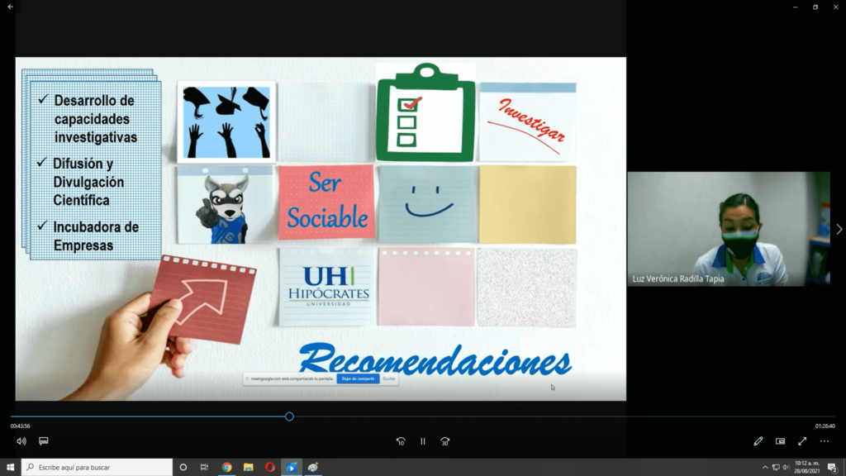Pause the video playback
The width and height of the screenshot is (846, 476).
pos(423,441)
